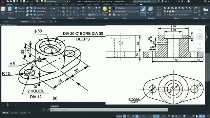Toggle object snap tracking in status bar
Image resolution: width=210 pixels, height=118 pixels.
(x=155, y=116)
